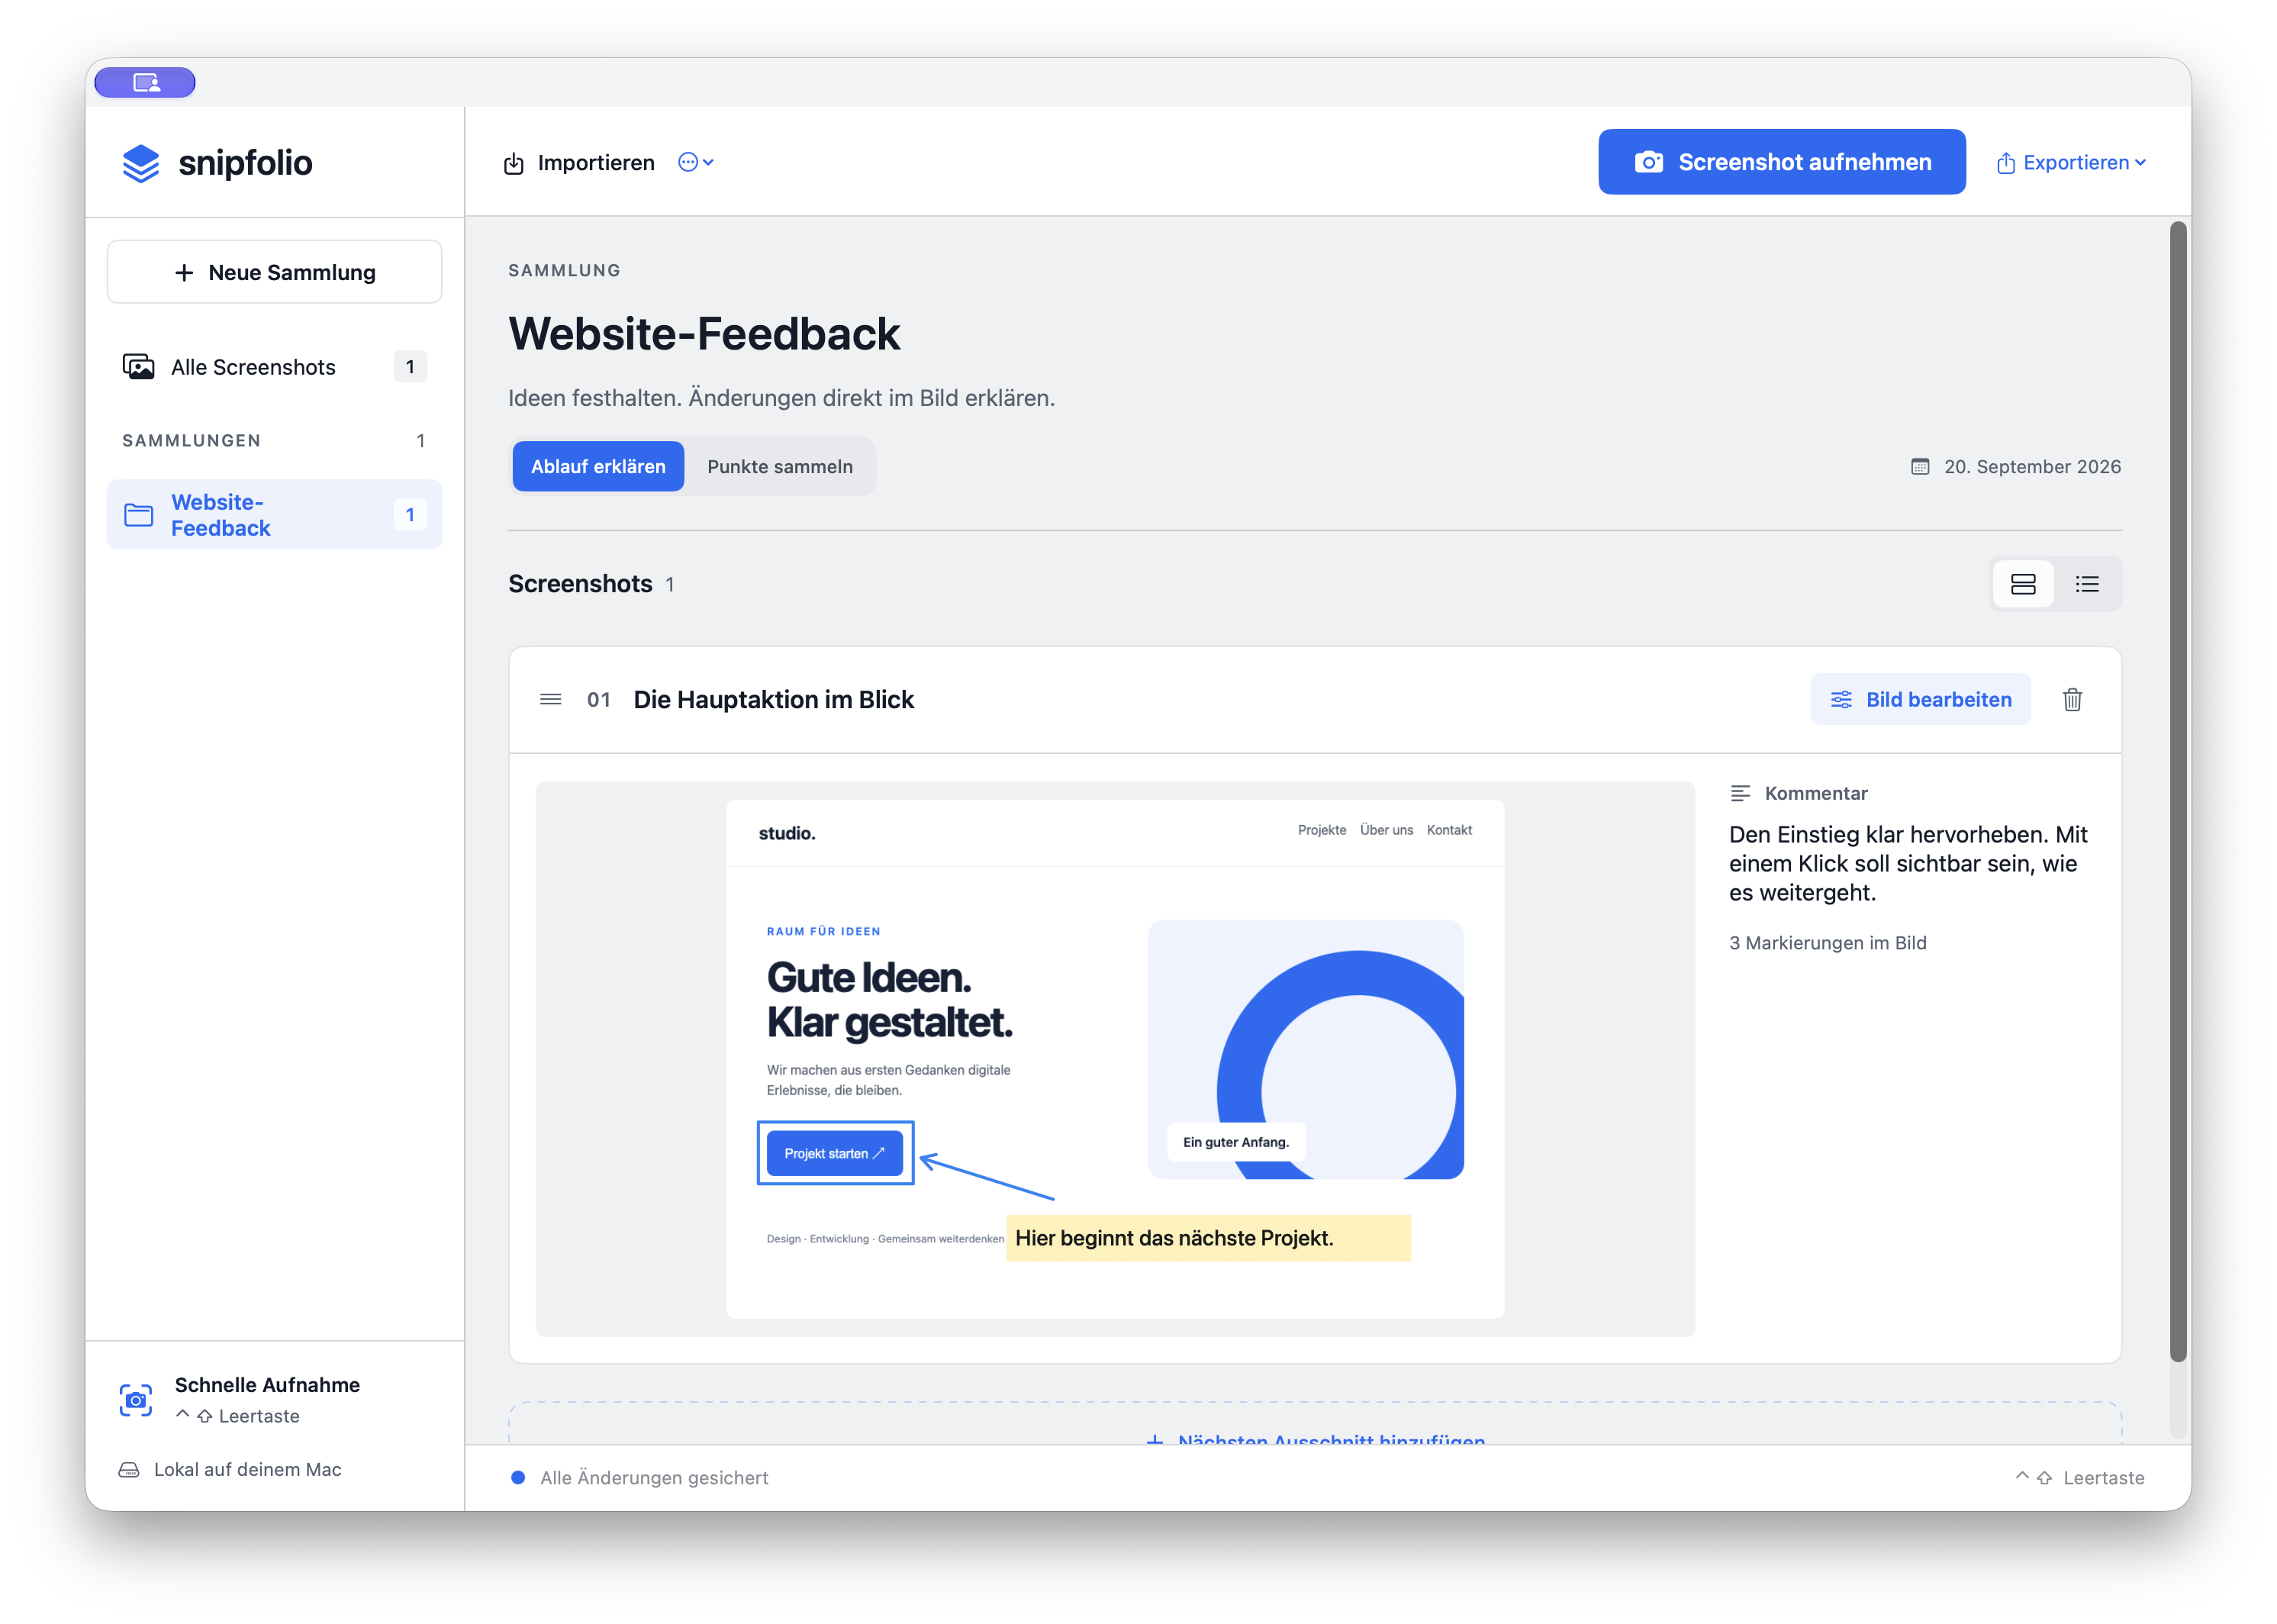The image size is (2277, 1624).
Task: Switch to list view layout
Action: pyautogui.click(x=2087, y=584)
